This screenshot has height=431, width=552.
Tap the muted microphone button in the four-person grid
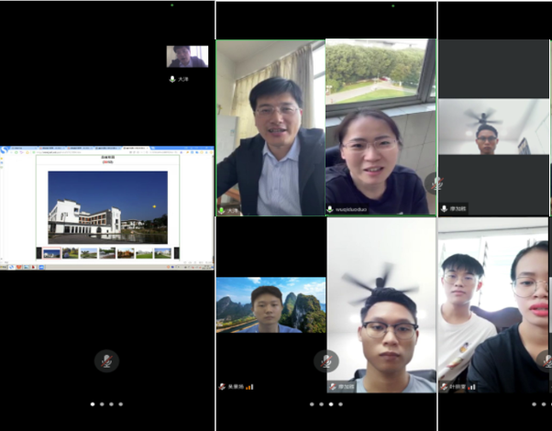(x=326, y=360)
